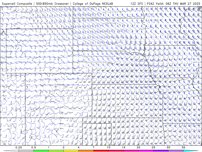This screenshot has height=152, width=202.
Task: Click the legend value 30
Action: (x=168, y=147)
